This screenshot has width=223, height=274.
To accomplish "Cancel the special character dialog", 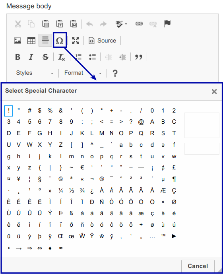I will click(x=198, y=266).
